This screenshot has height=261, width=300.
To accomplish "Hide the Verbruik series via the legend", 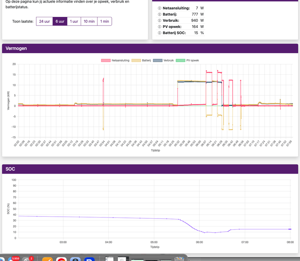I will (163, 60).
